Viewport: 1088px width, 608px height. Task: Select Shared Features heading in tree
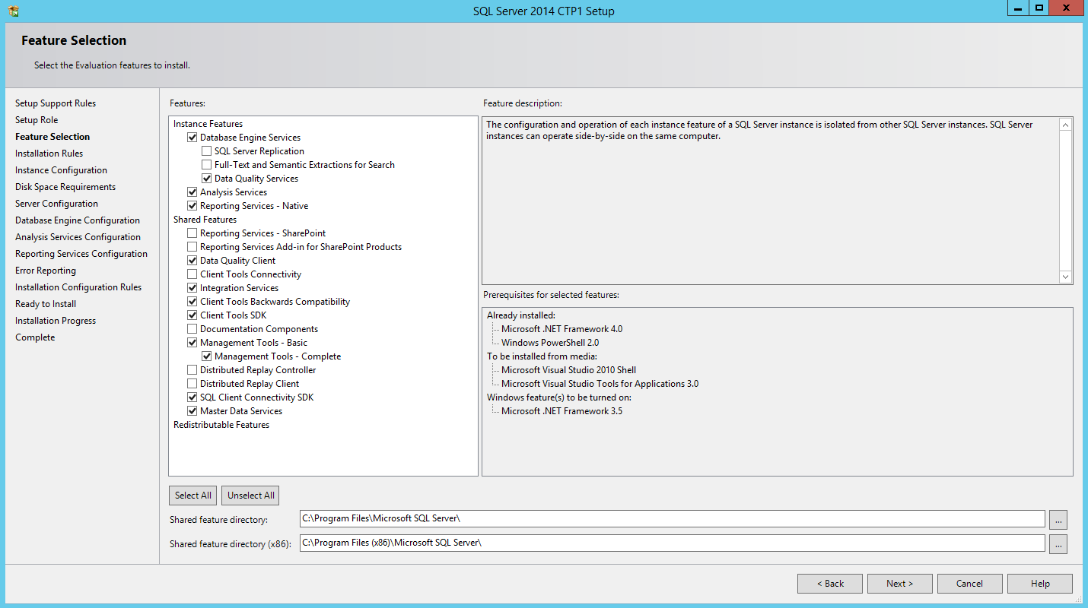(x=205, y=220)
